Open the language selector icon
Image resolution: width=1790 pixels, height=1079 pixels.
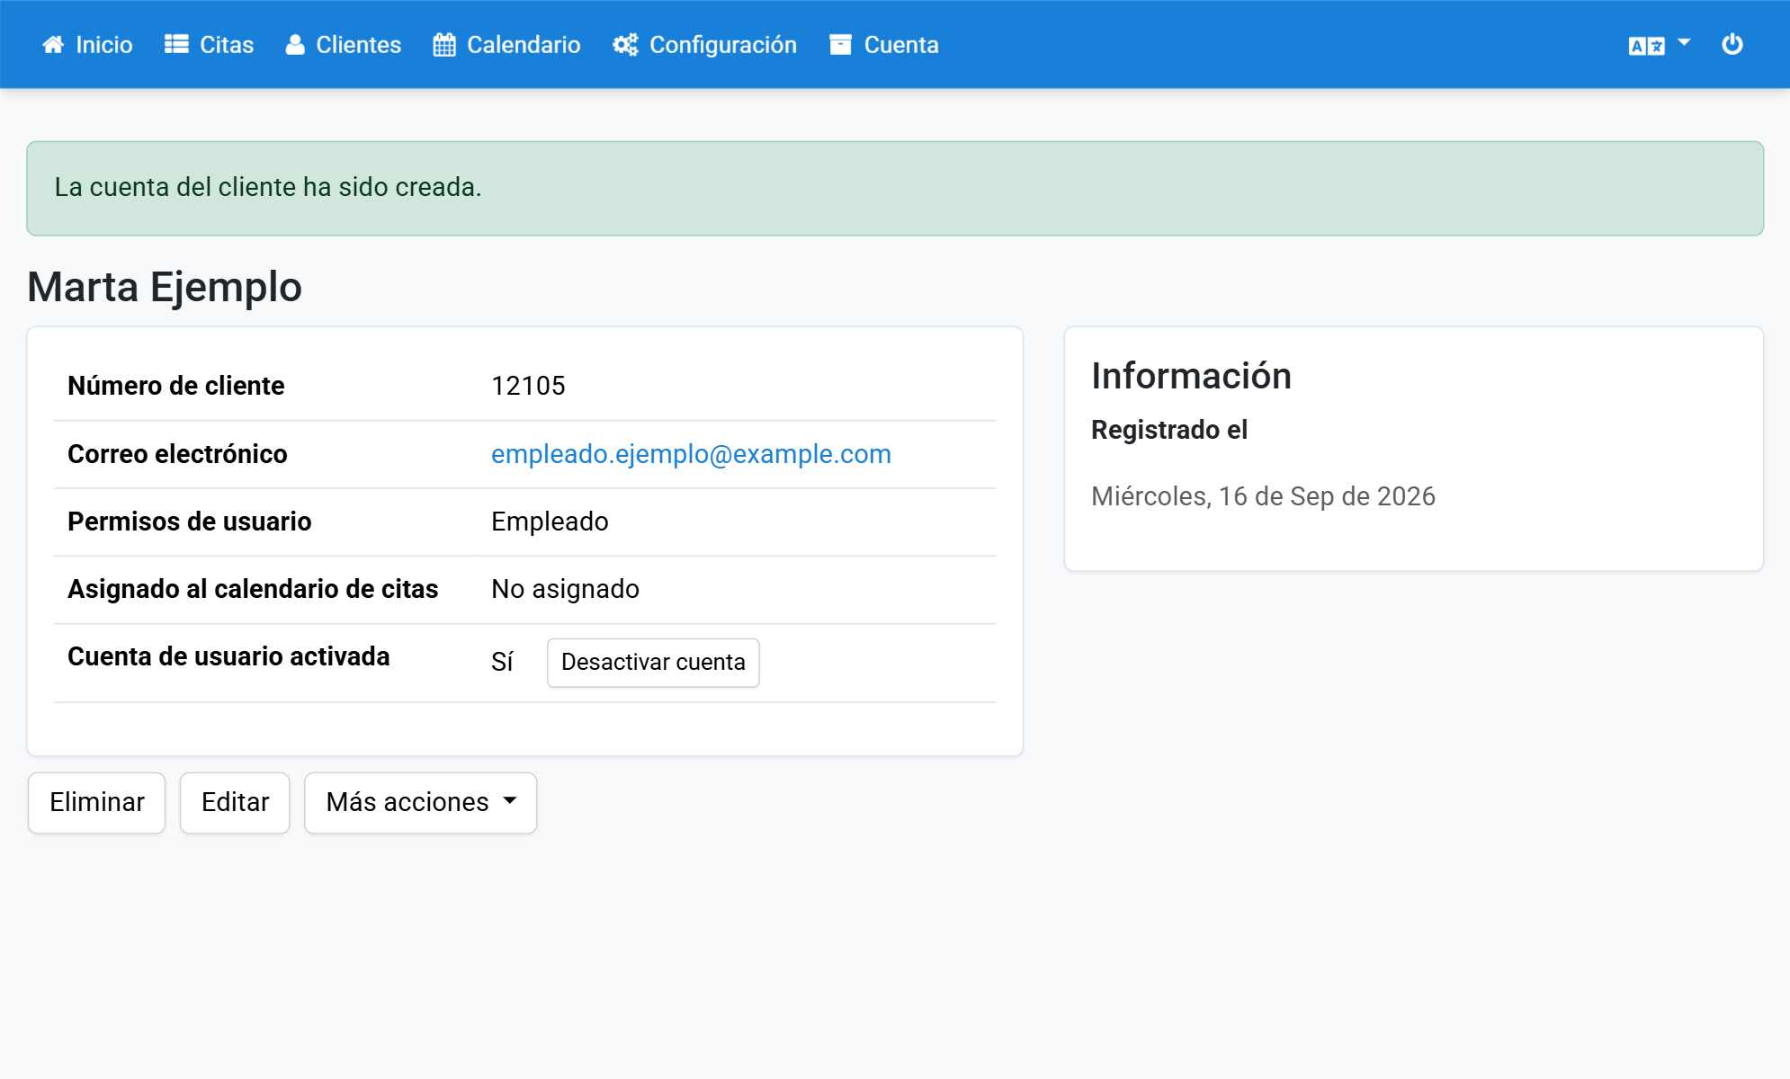[x=1646, y=46]
